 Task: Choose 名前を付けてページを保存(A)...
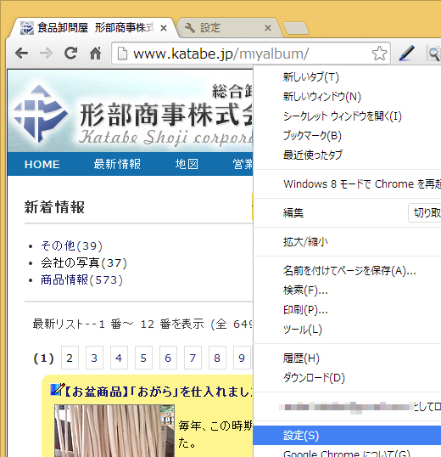coord(347,271)
